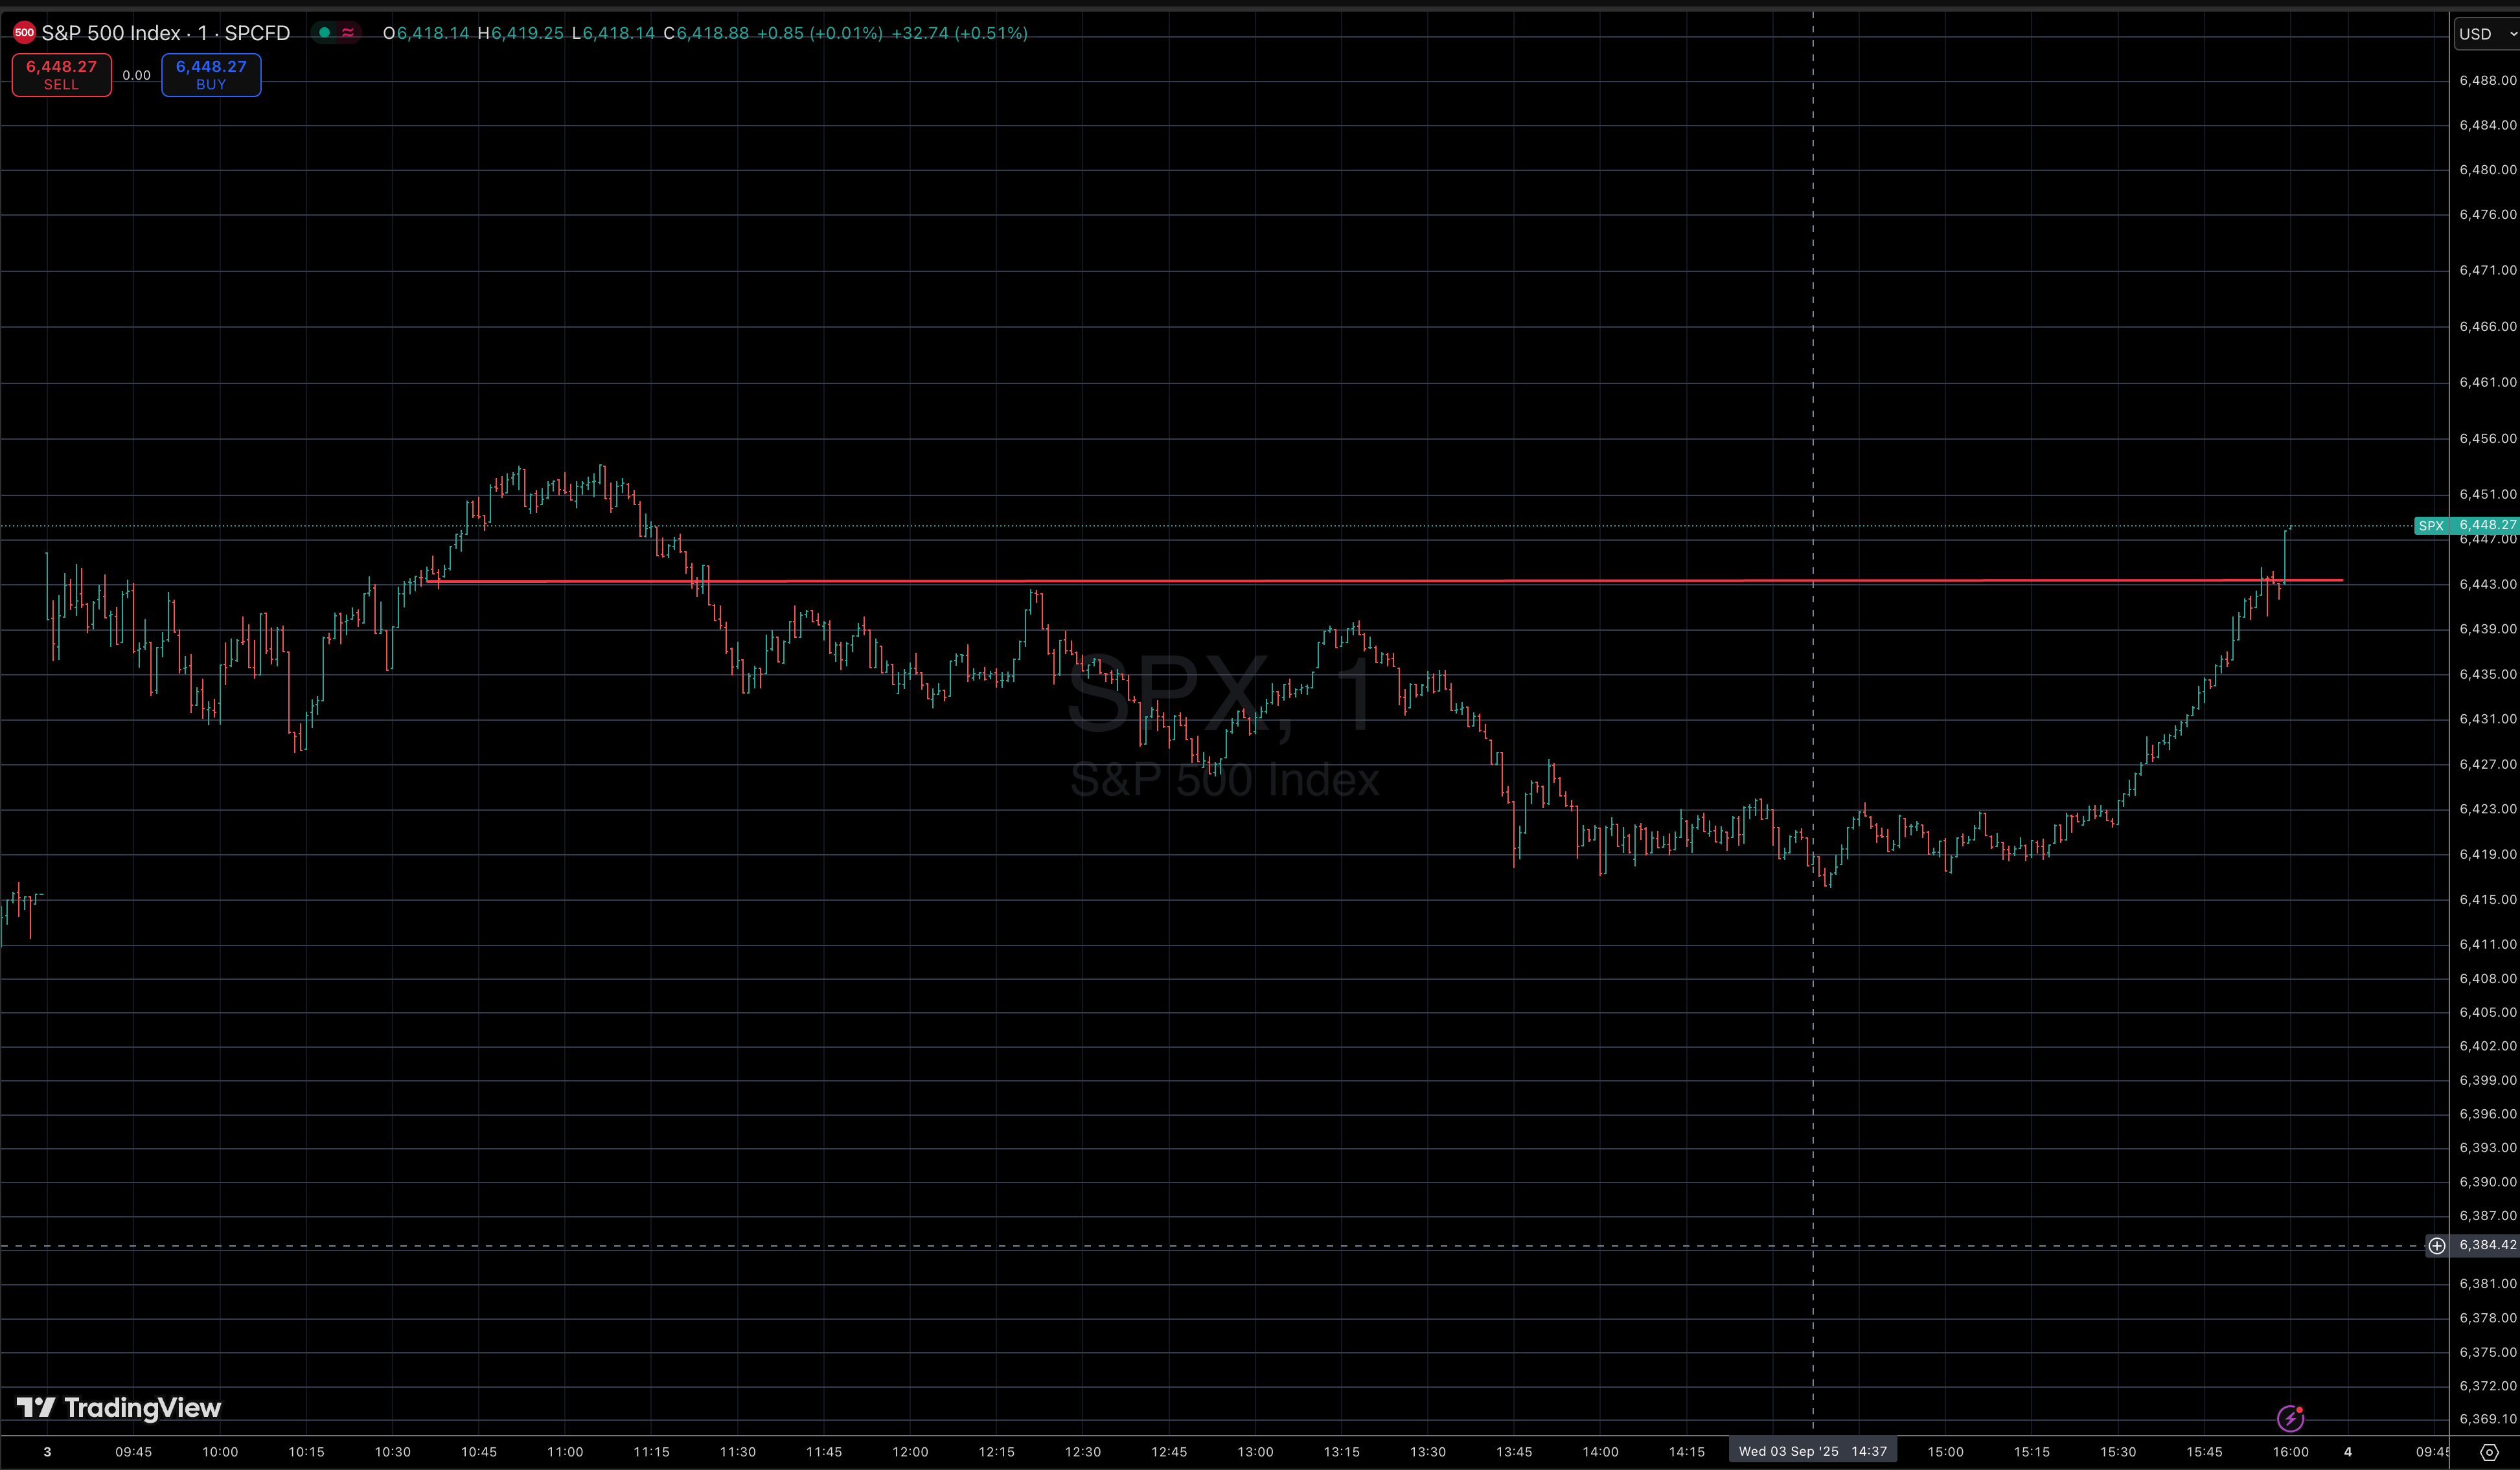
Task: Click the SPX 6,448.27 price label
Action: click(x=2466, y=526)
